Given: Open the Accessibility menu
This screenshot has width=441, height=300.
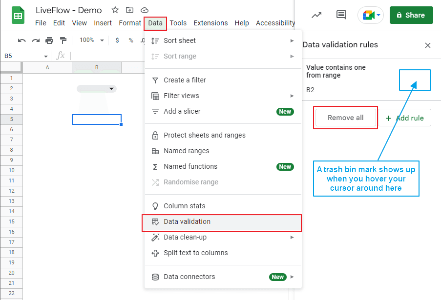Looking at the screenshot, I should click(275, 23).
